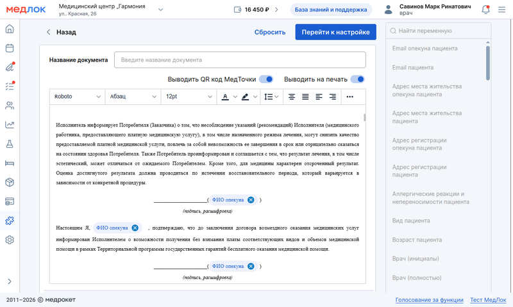
Task: Select variable Адрес регистрации опекуна пациента
Action: click(x=419, y=144)
